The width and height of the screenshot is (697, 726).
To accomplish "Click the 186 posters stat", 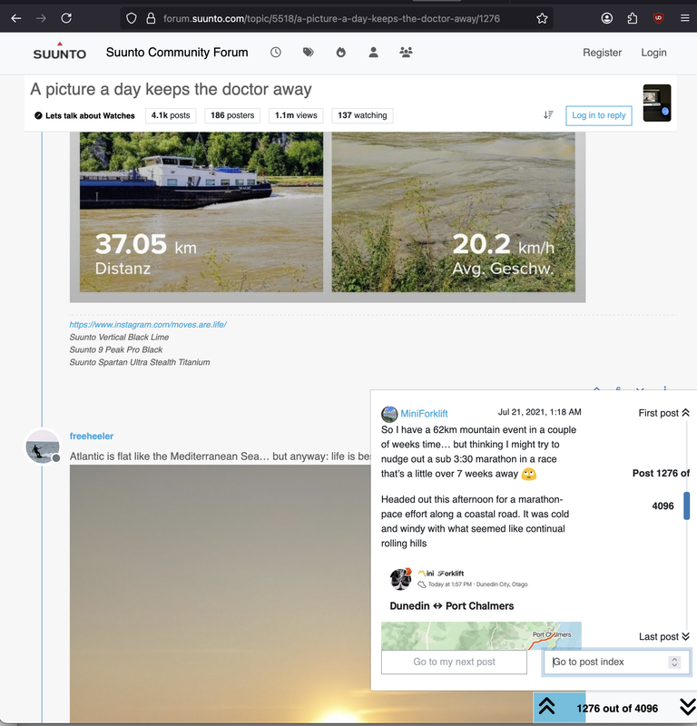I will (232, 115).
